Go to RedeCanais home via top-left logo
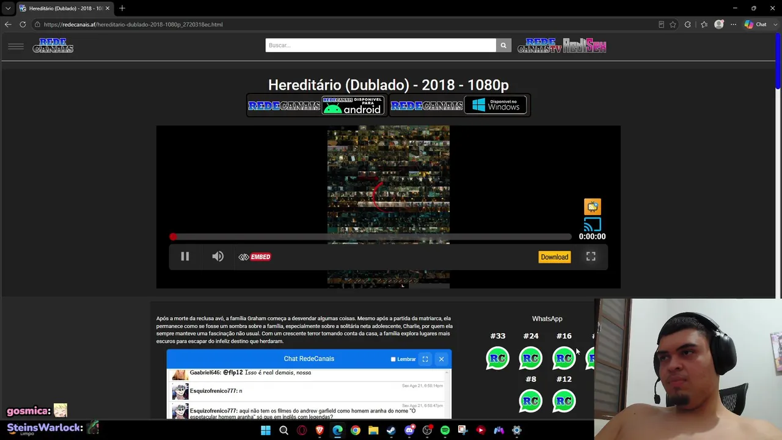Viewport: 782px width, 440px height. [53, 46]
